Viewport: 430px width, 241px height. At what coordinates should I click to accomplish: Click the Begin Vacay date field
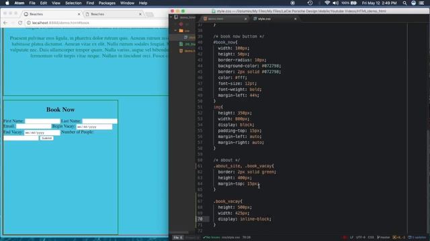pyautogui.click(x=94, y=127)
